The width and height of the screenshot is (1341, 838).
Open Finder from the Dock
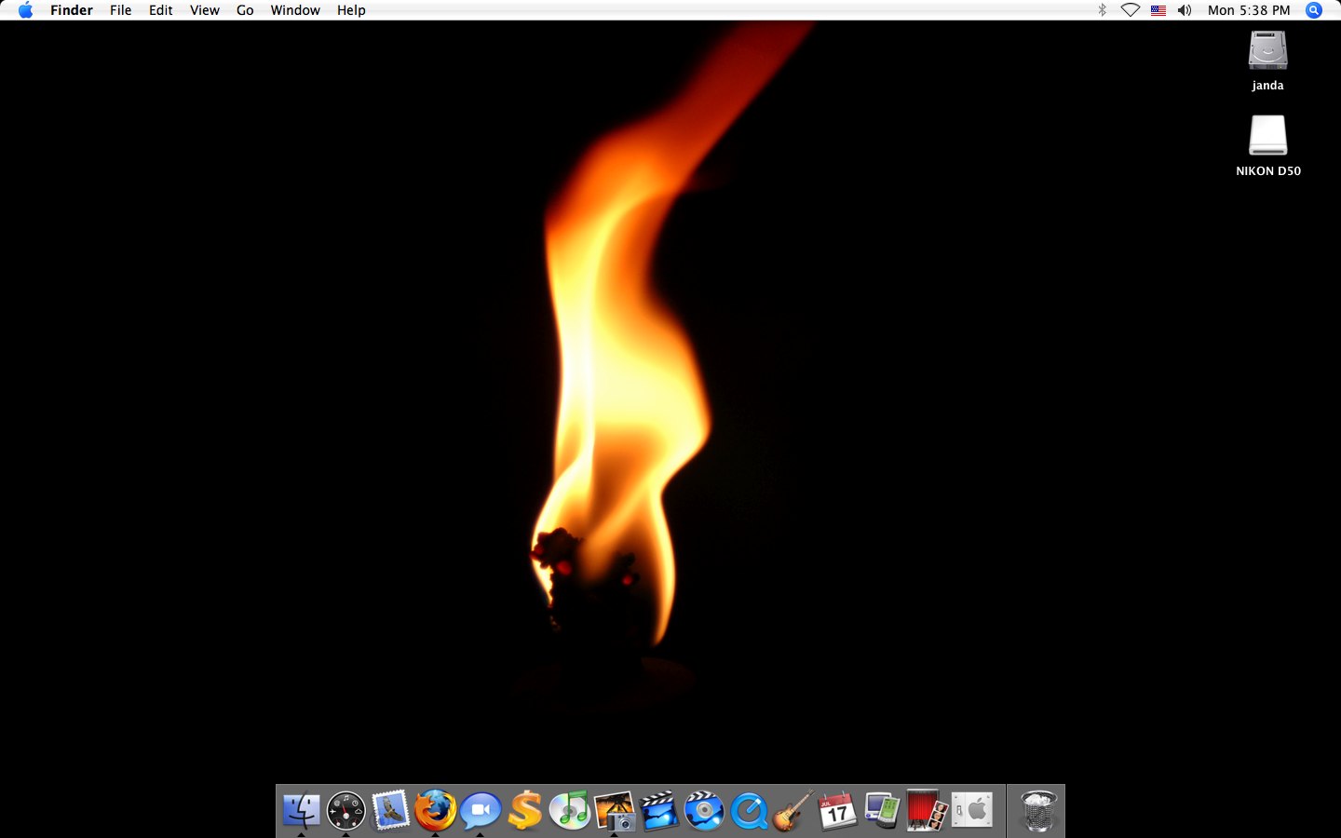[x=301, y=810]
